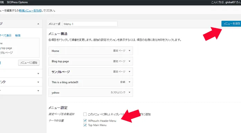Viewport: 241px width, 133px height.
Task: Click the サンプルページ label in structure list
Action: (x=61, y=72)
